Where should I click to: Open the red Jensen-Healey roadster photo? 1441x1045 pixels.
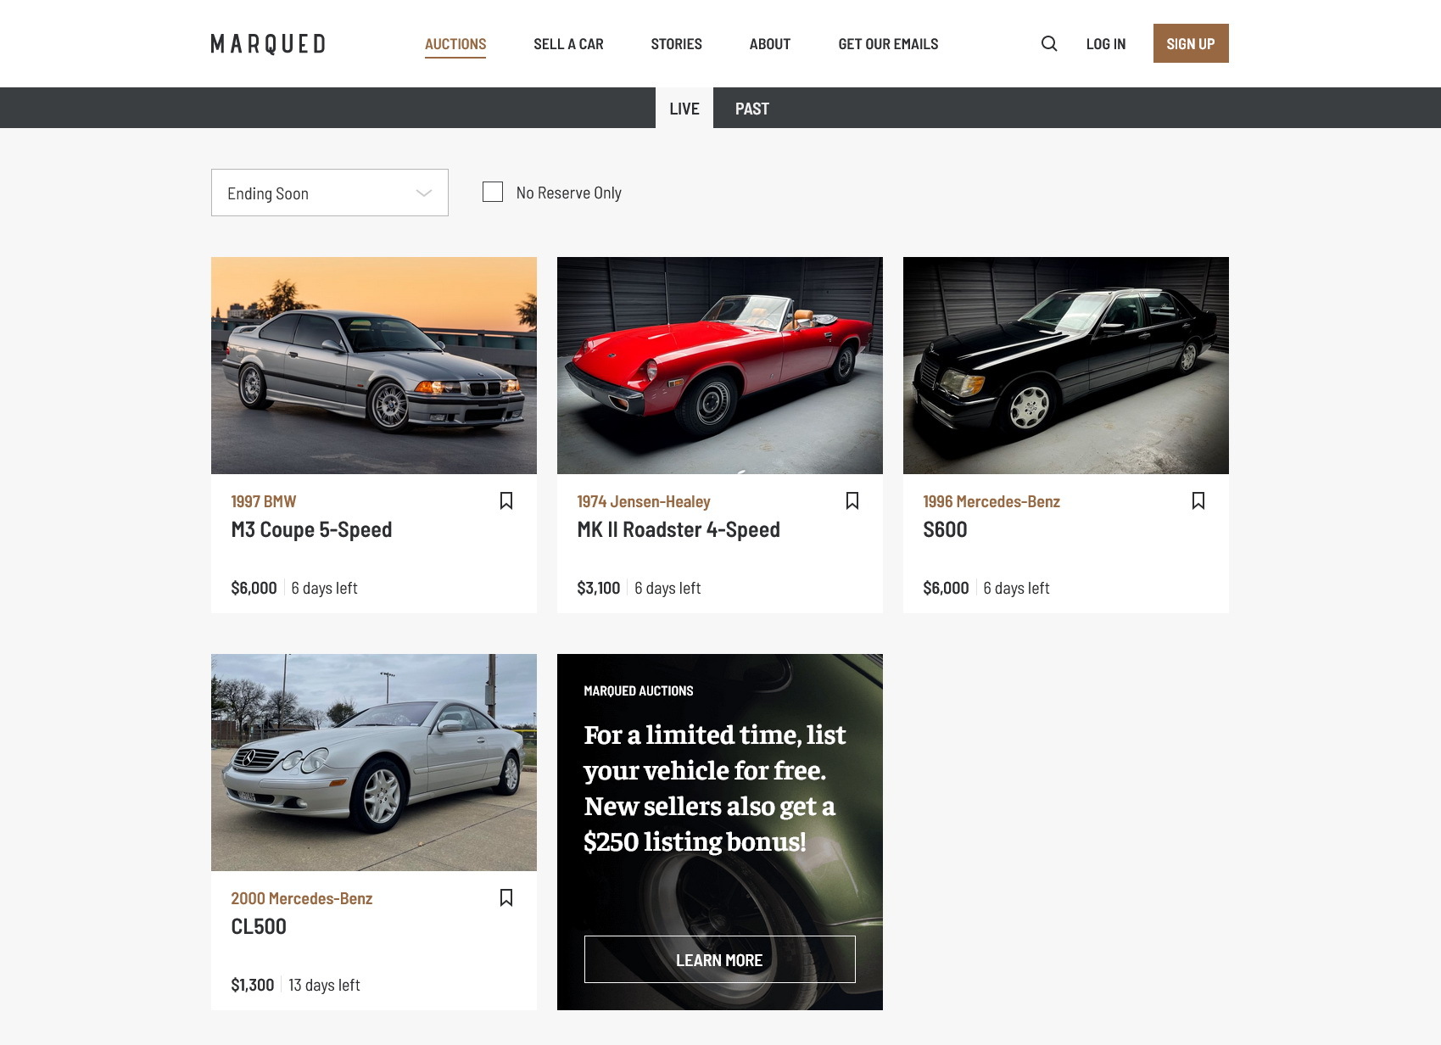[x=719, y=366]
